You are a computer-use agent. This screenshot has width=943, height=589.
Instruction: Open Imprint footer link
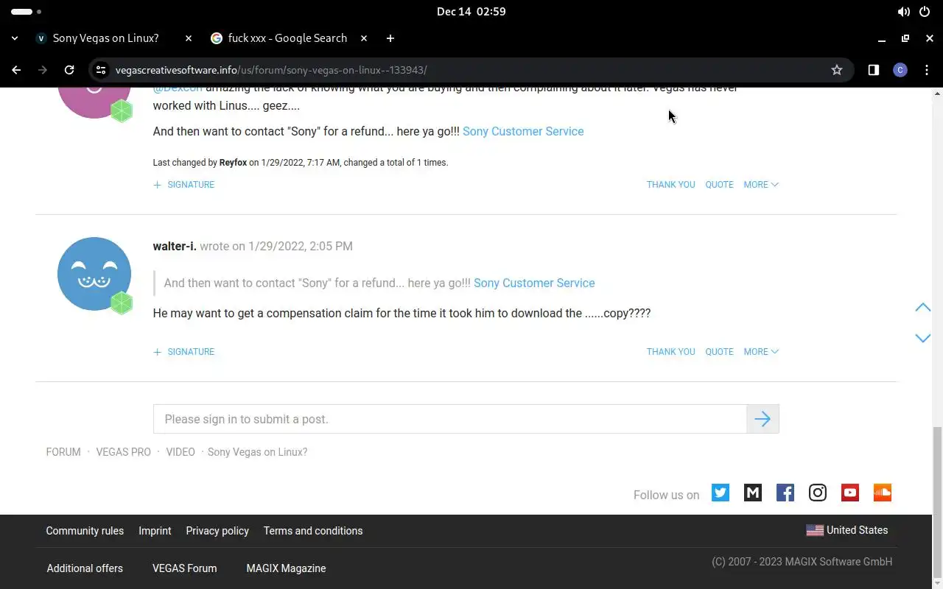(155, 531)
